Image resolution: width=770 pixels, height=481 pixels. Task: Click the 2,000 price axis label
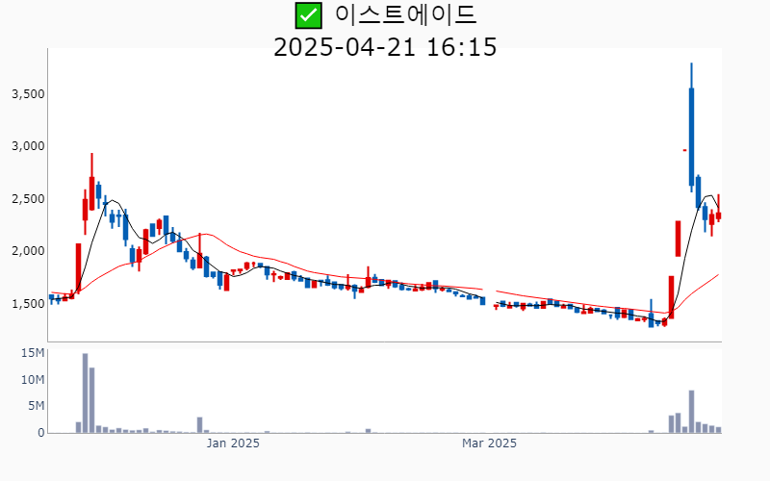[28, 251]
